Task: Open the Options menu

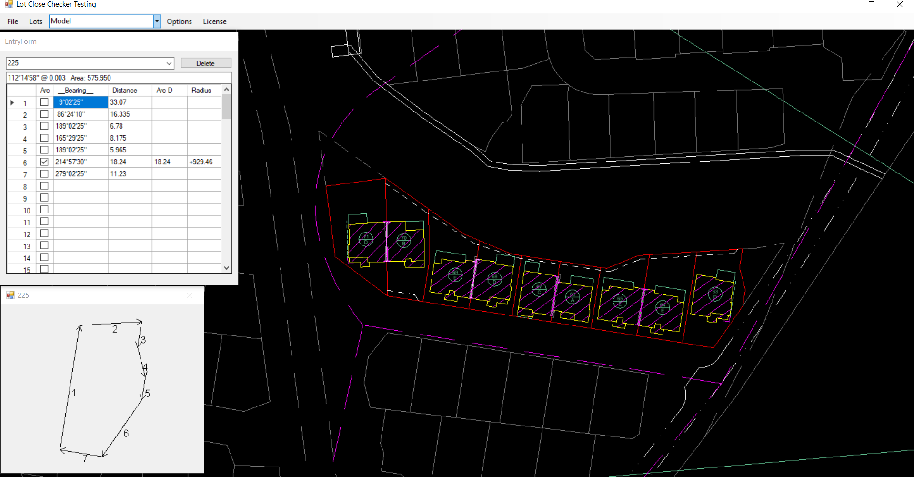Action: [179, 21]
